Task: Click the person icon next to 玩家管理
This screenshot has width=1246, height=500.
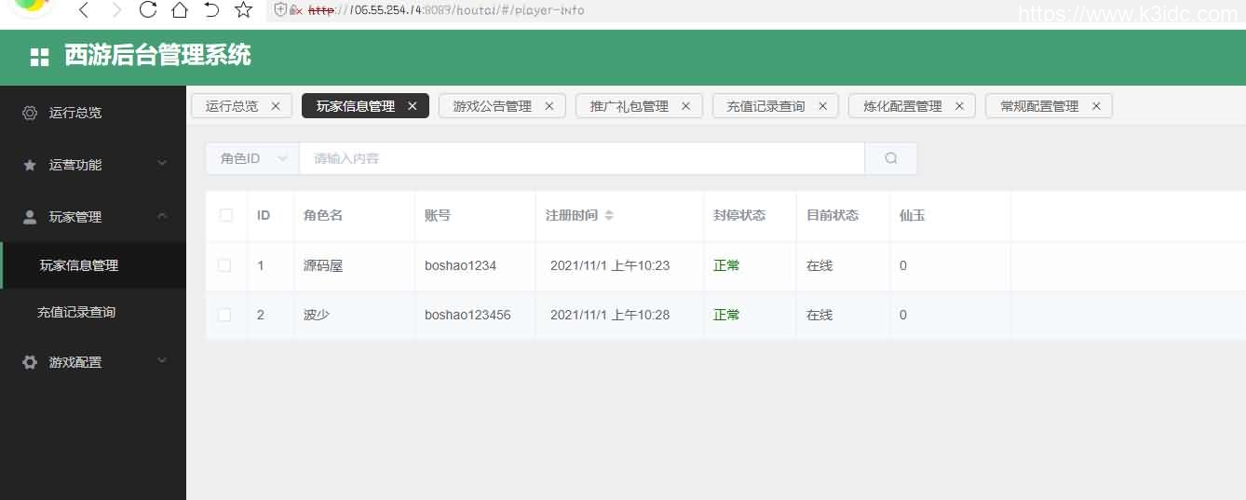Action: tap(30, 217)
